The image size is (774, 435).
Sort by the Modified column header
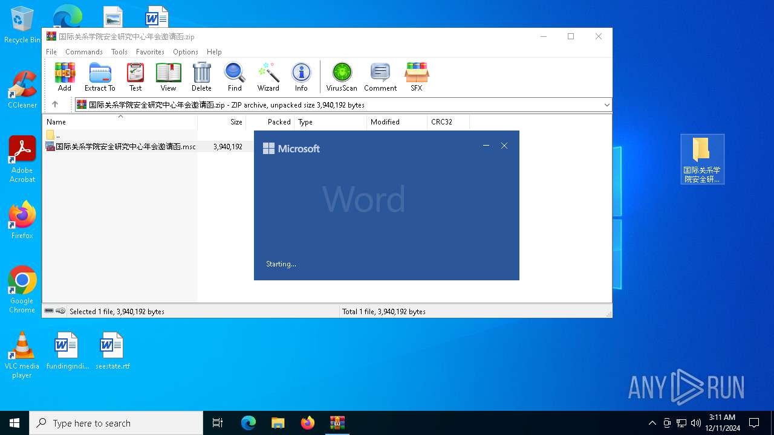point(397,121)
